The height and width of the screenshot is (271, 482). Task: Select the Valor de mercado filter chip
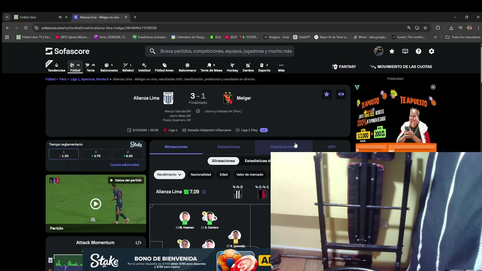tap(250, 175)
